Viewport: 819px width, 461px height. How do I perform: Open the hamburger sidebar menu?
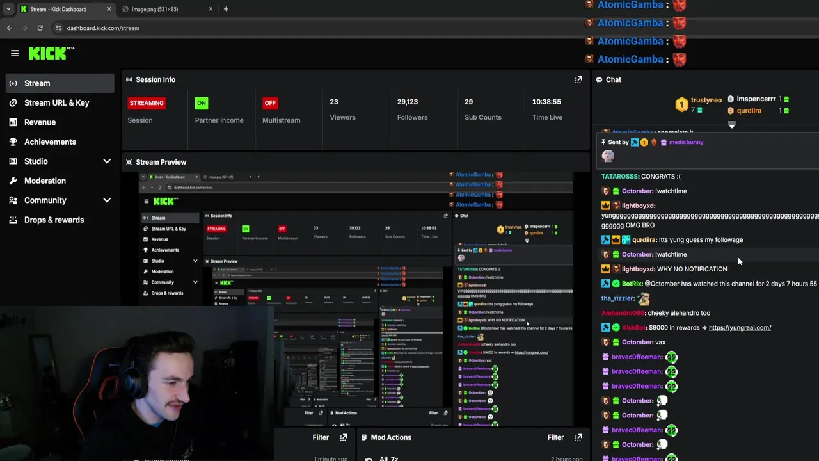(15, 53)
